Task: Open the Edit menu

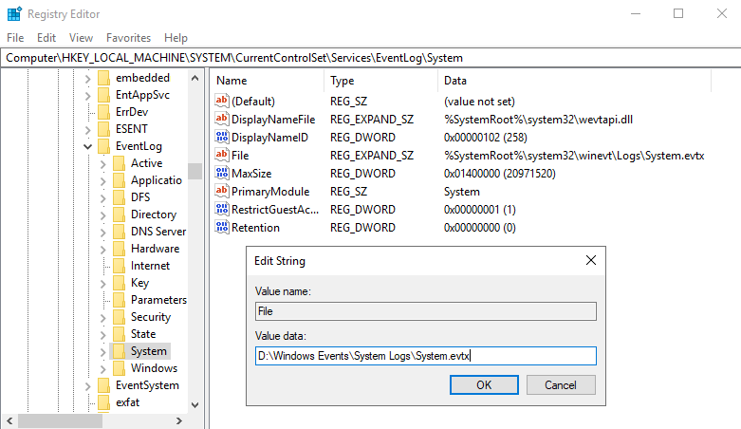Action: tap(46, 38)
